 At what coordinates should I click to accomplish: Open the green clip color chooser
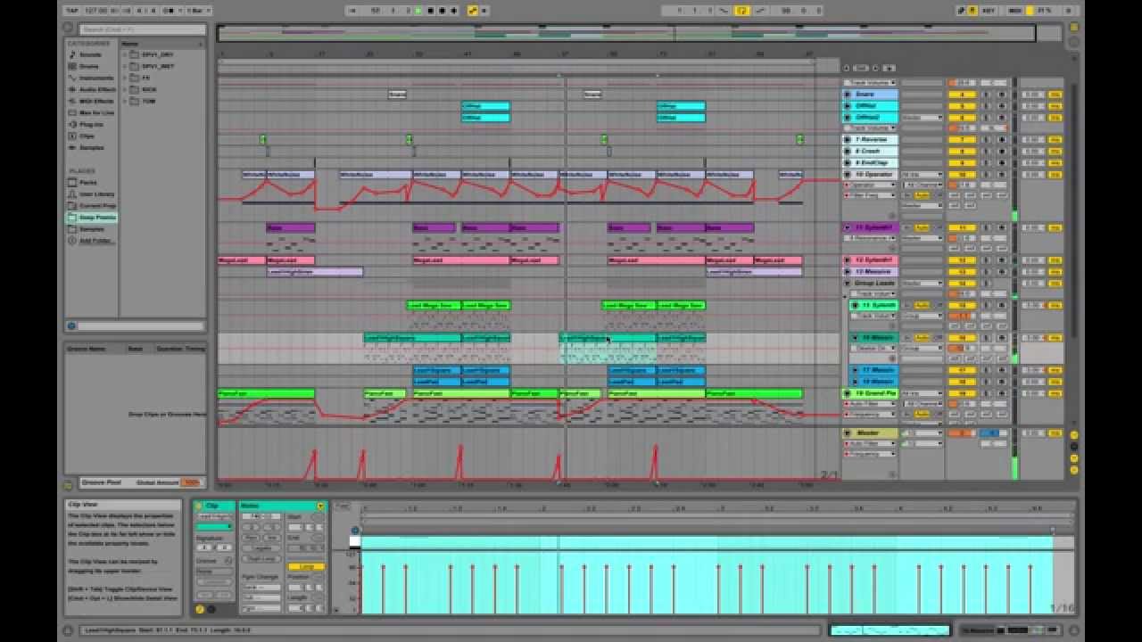click(214, 527)
